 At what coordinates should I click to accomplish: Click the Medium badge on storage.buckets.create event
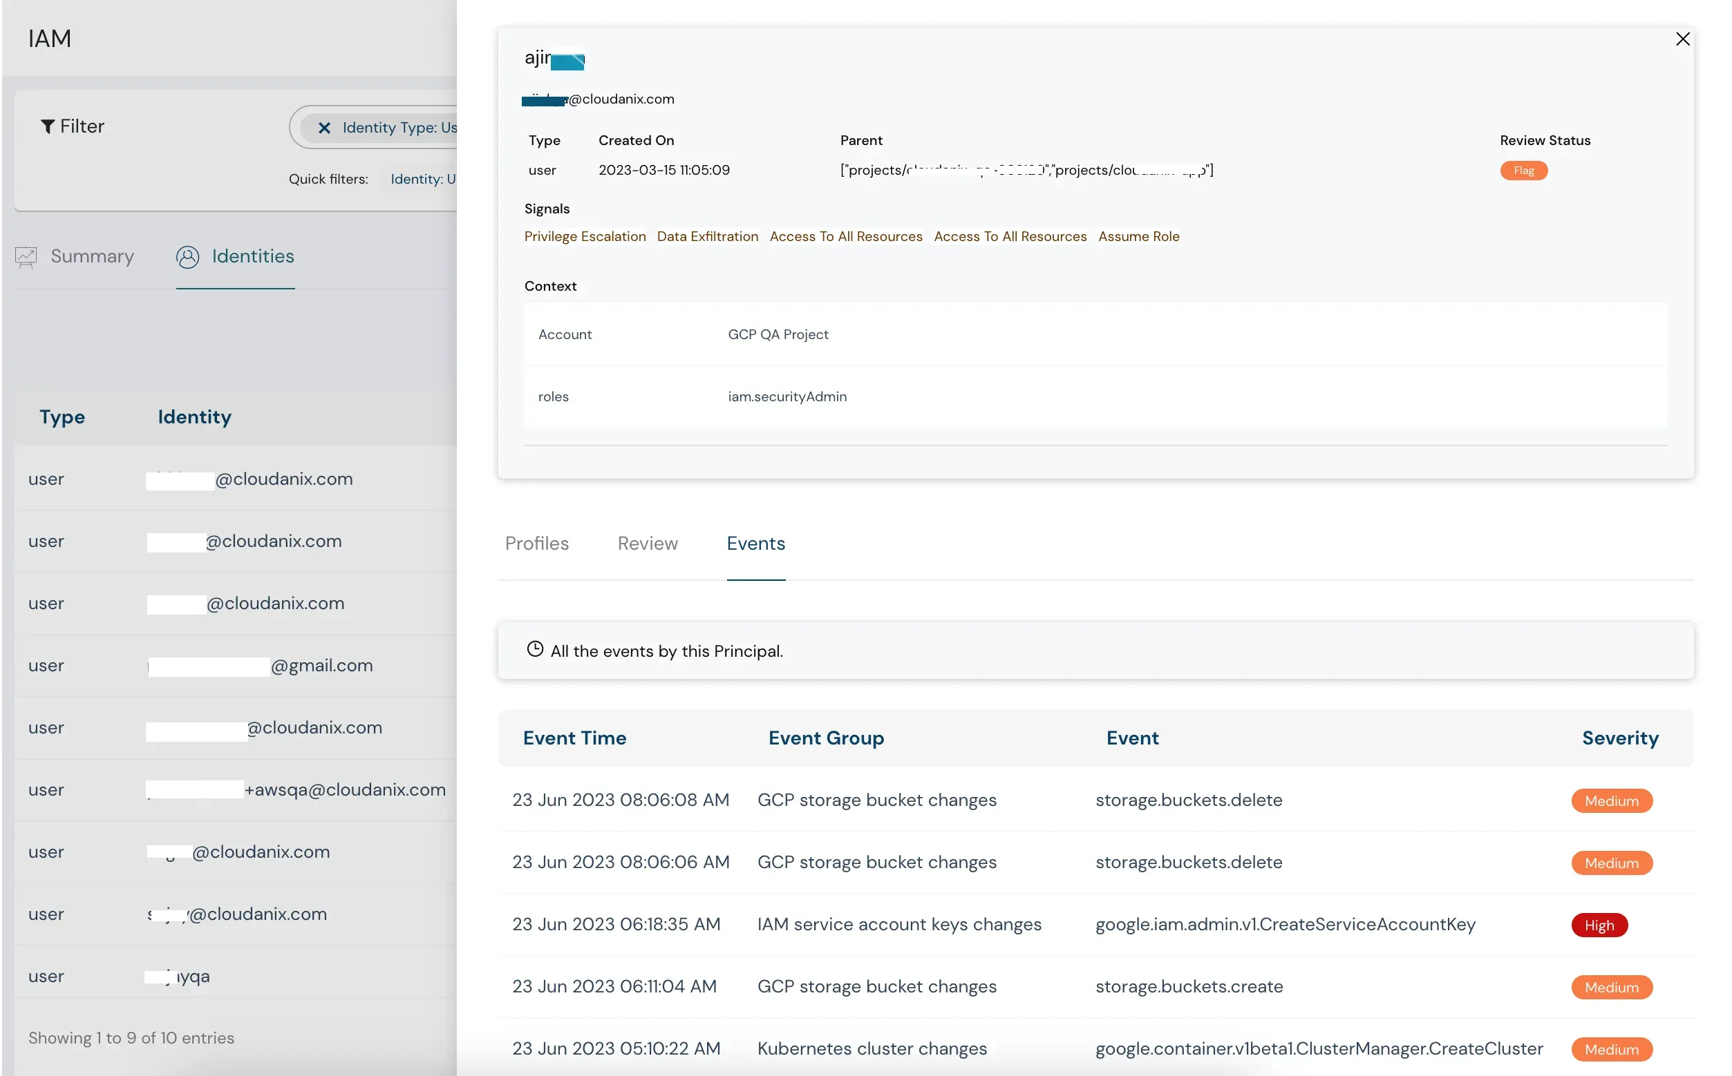click(x=1611, y=987)
